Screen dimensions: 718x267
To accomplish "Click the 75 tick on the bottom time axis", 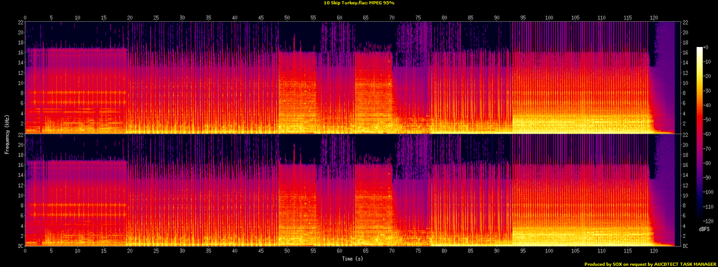I will [x=418, y=250].
